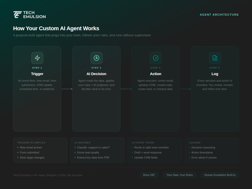252x189 pixels.
Task: Click the Action description about agent executes
Action: point(155,85)
